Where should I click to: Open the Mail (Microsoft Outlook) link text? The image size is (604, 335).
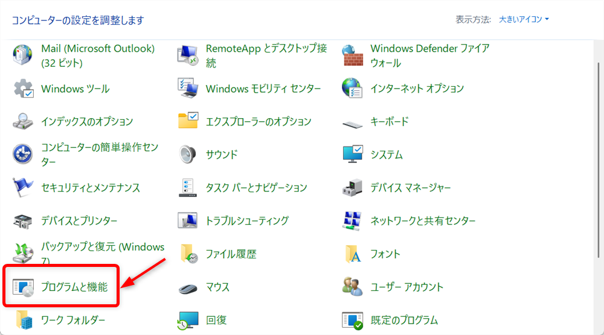(98, 55)
